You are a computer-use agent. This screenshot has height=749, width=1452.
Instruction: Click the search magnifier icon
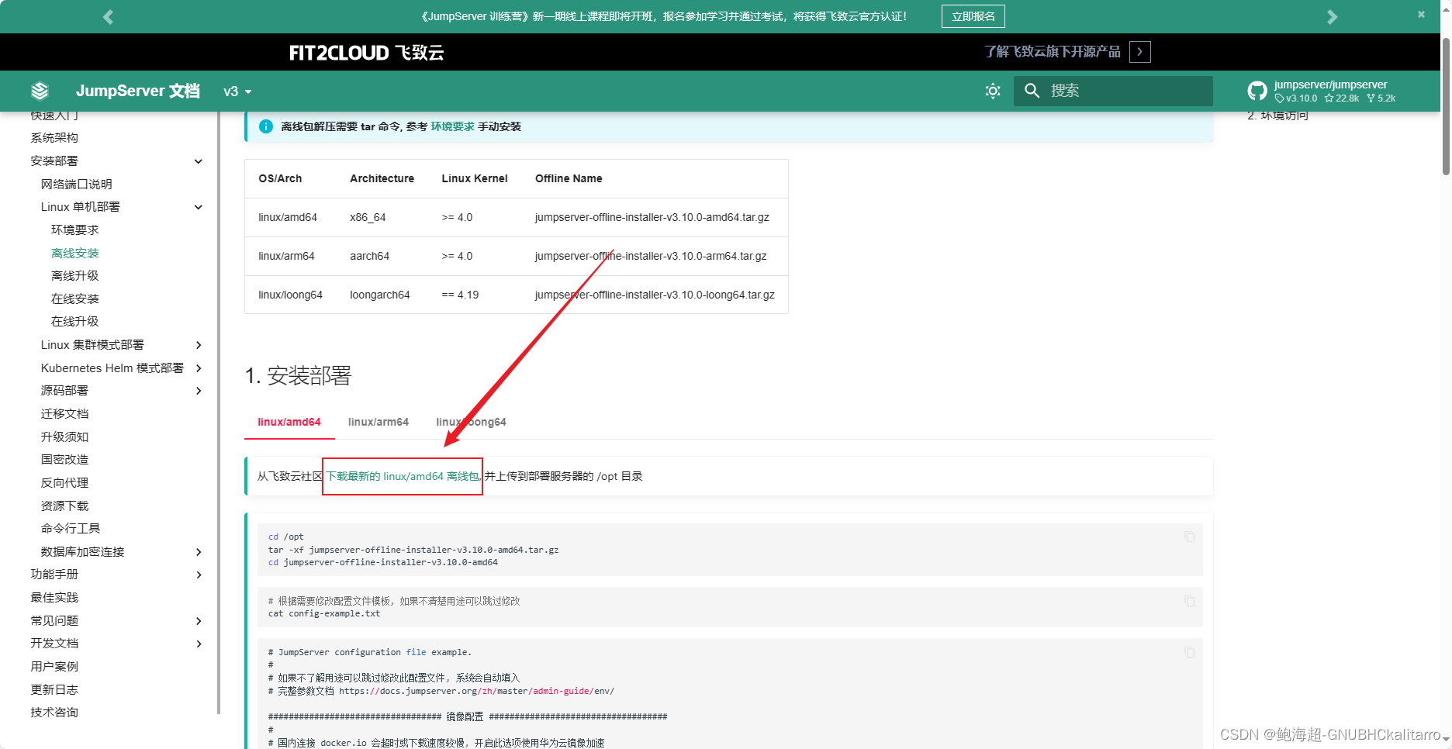click(x=1032, y=91)
